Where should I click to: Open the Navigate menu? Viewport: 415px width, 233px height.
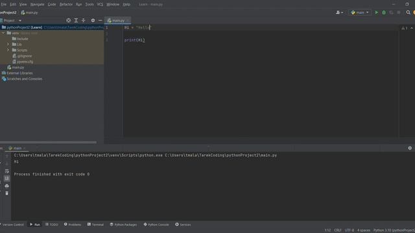click(38, 5)
